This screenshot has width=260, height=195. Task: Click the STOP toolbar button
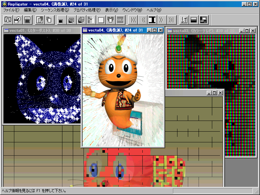pos(120,20)
